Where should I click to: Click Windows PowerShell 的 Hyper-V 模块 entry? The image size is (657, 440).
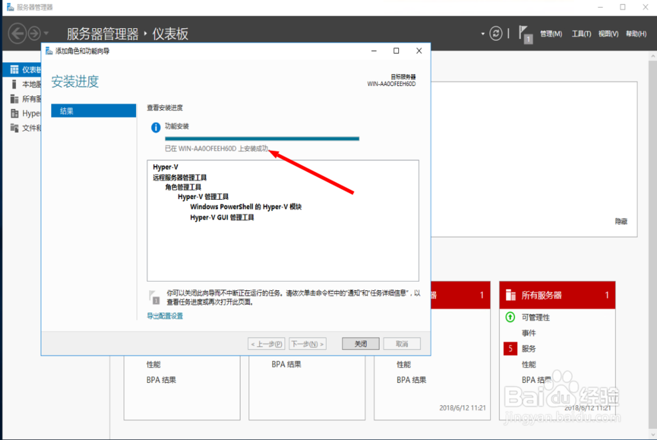pos(246,207)
